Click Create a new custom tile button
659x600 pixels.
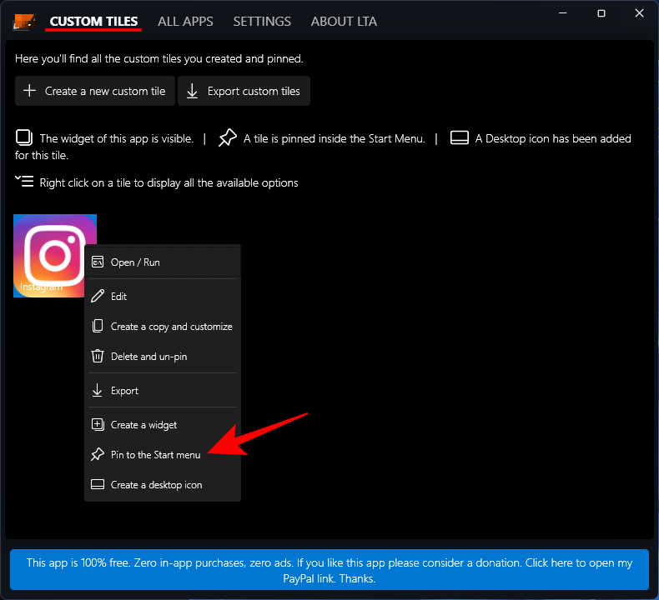pyautogui.click(x=95, y=91)
